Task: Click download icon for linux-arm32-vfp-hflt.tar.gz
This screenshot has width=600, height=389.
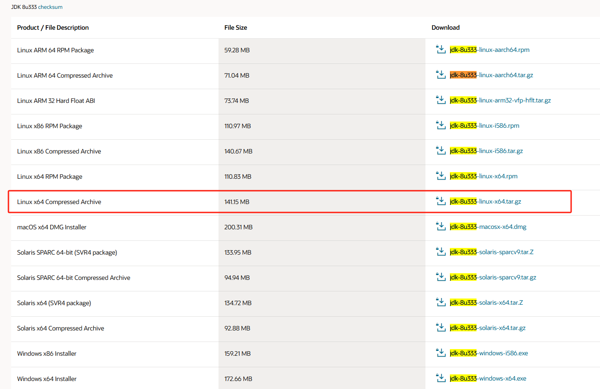Action: [441, 100]
